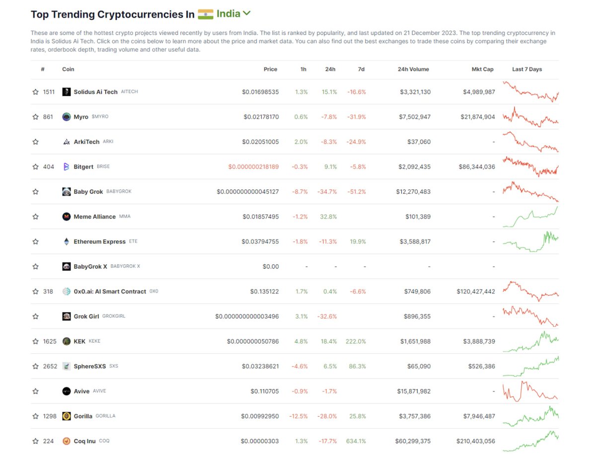The width and height of the screenshot is (596, 459).
Task: Open the Ethereum Express coin link
Action: (x=99, y=241)
